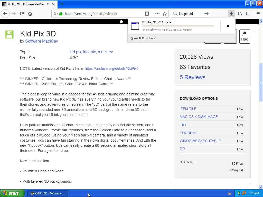Click the 63 Favorites text
This screenshot has width=263, height=197.
click(195, 67)
